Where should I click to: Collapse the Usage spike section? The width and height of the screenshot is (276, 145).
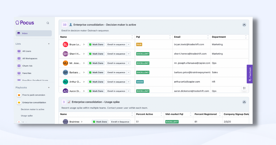click(x=244, y=102)
